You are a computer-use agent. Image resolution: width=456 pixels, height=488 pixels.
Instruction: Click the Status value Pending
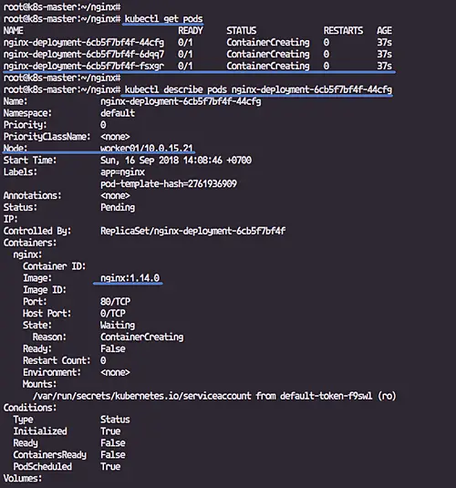point(118,208)
